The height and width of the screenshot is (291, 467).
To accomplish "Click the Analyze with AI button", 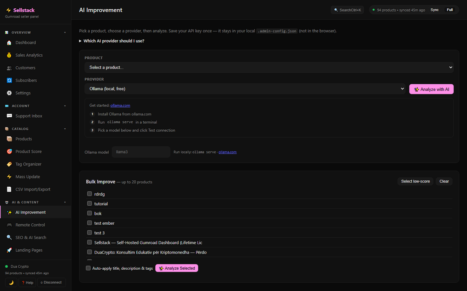I will [431, 89].
